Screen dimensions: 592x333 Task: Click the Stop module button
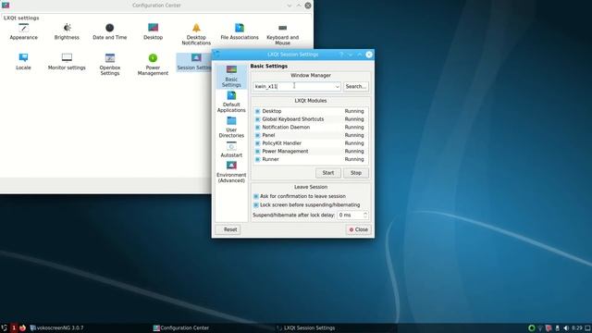[356, 173]
